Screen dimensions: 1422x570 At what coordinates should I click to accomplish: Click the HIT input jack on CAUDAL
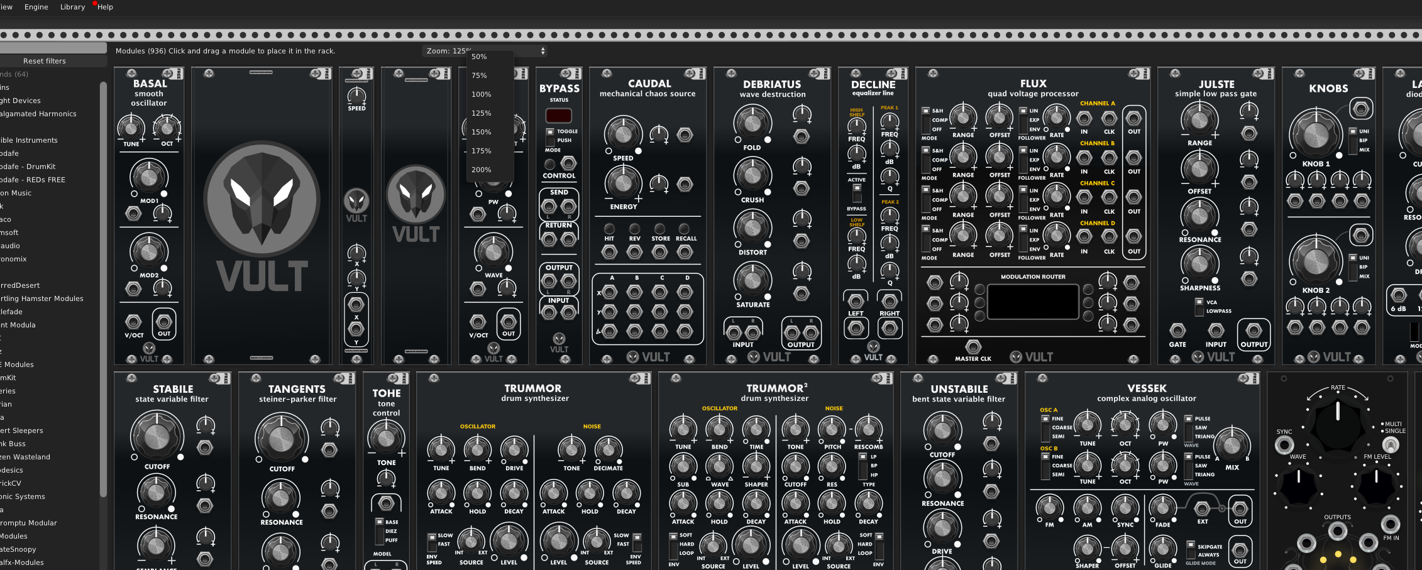(x=609, y=252)
